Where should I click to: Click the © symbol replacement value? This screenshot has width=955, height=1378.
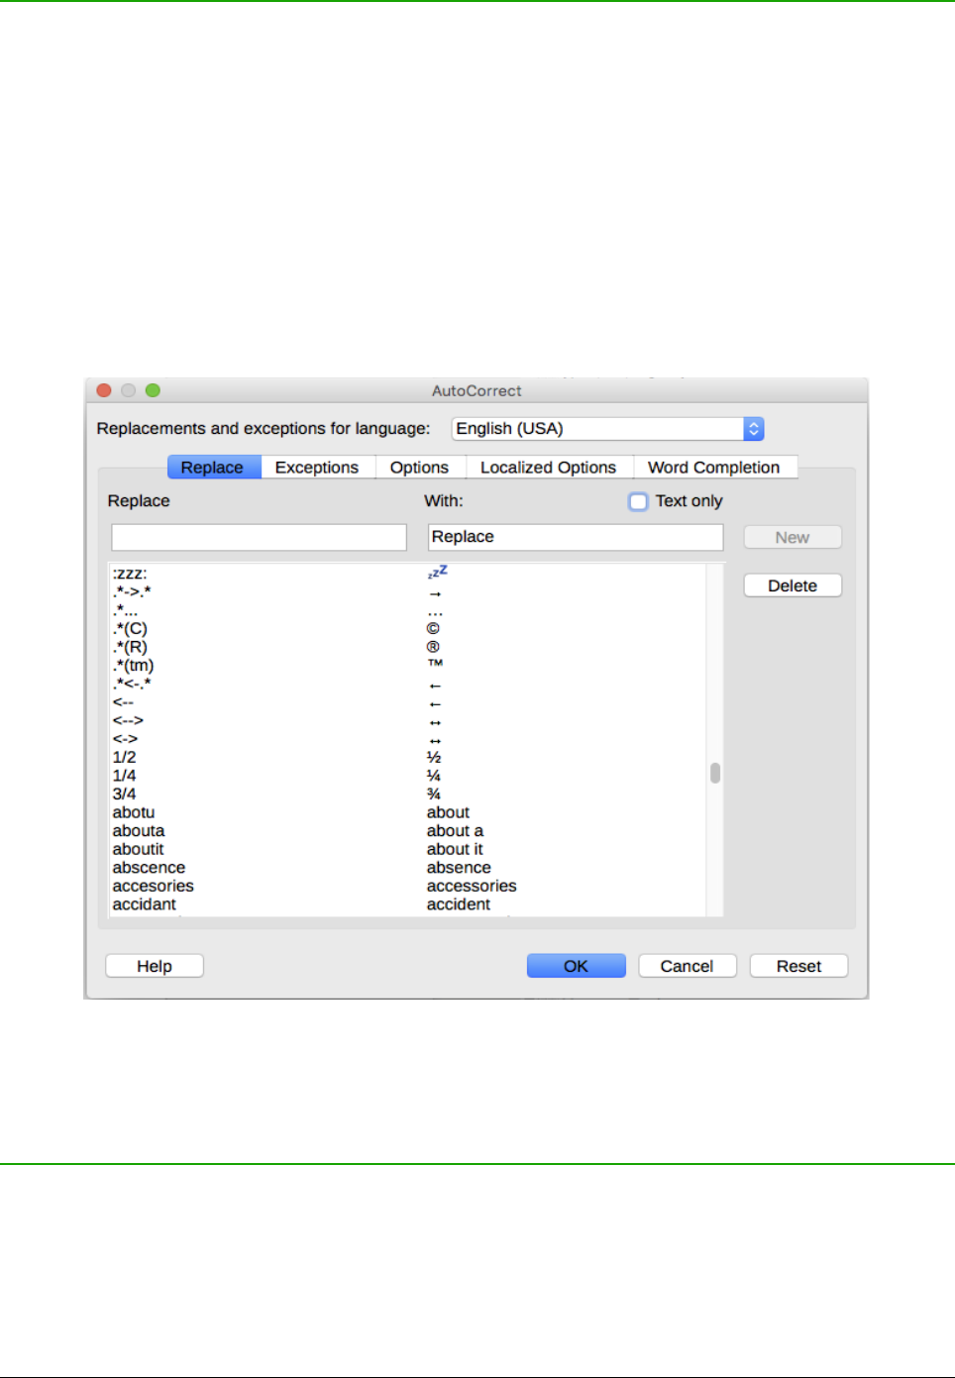[433, 629]
